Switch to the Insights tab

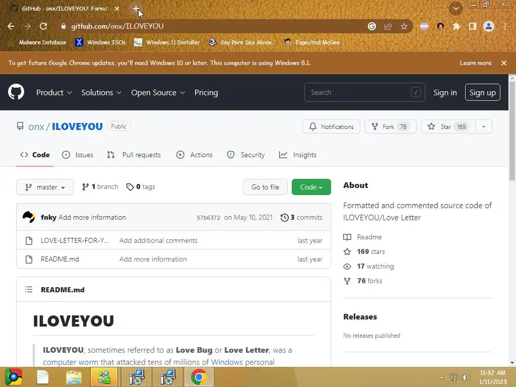[297, 155]
